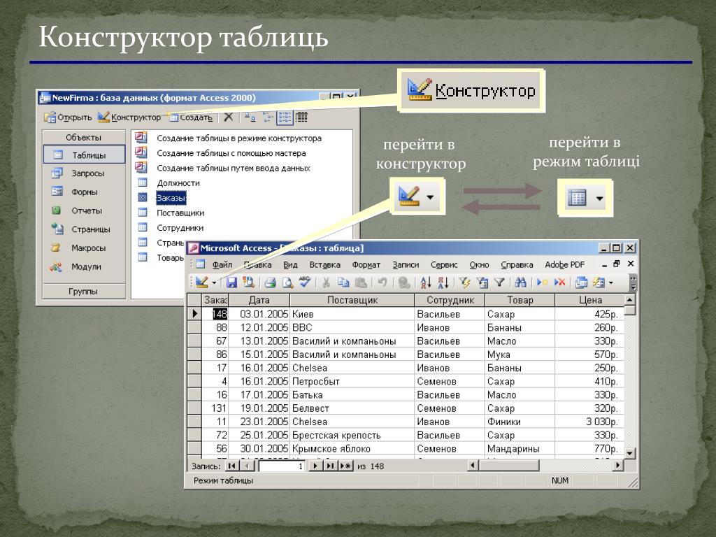
Task: Select 'Создание таблицы в режиме конструктора'
Action: coord(239,138)
